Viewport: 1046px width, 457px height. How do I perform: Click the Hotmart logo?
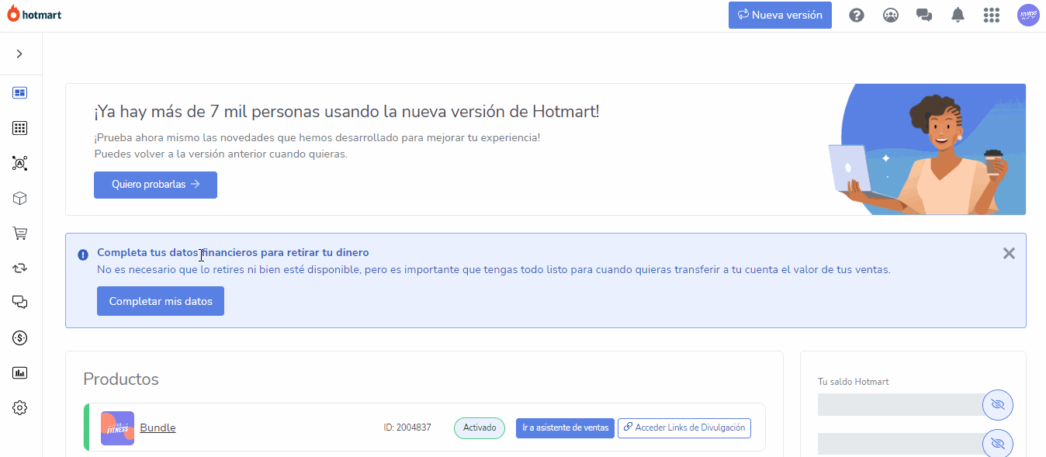click(x=34, y=15)
